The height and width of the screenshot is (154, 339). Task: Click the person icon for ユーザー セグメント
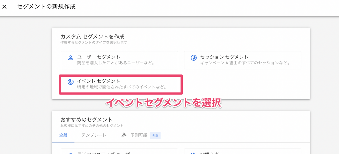pos(71,58)
